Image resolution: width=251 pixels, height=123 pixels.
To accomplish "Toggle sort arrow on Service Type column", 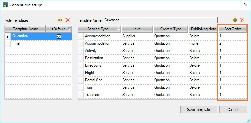I will (x=118, y=29).
